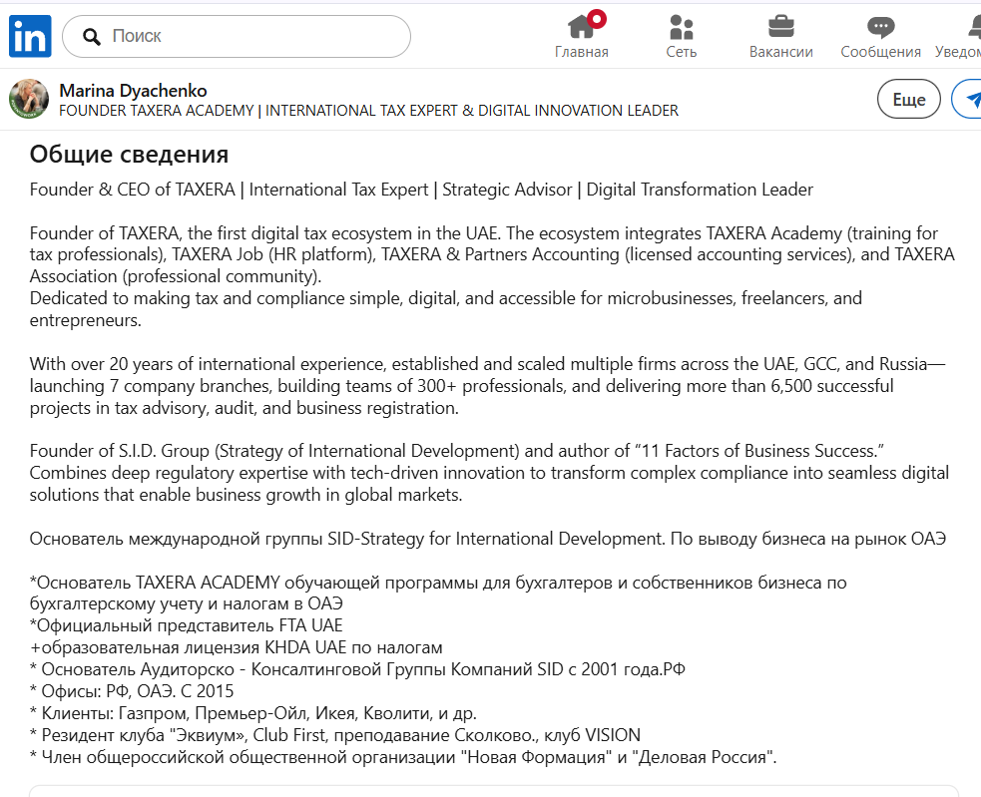Click the Сообщения label in navigation
981x797 pixels.
click(x=880, y=52)
